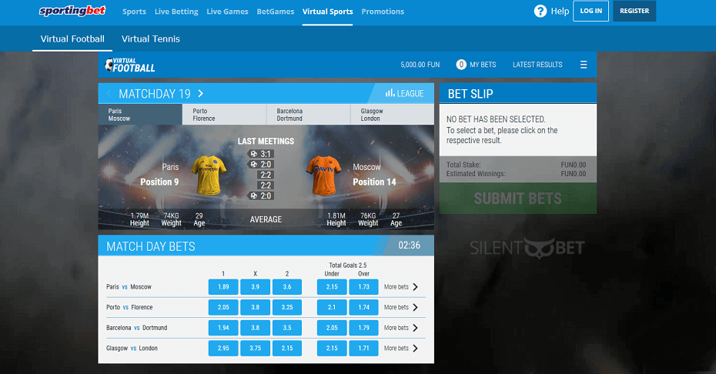Viewport: 716px width, 374px height.
Task: Open BetGames section
Action: pos(276,12)
